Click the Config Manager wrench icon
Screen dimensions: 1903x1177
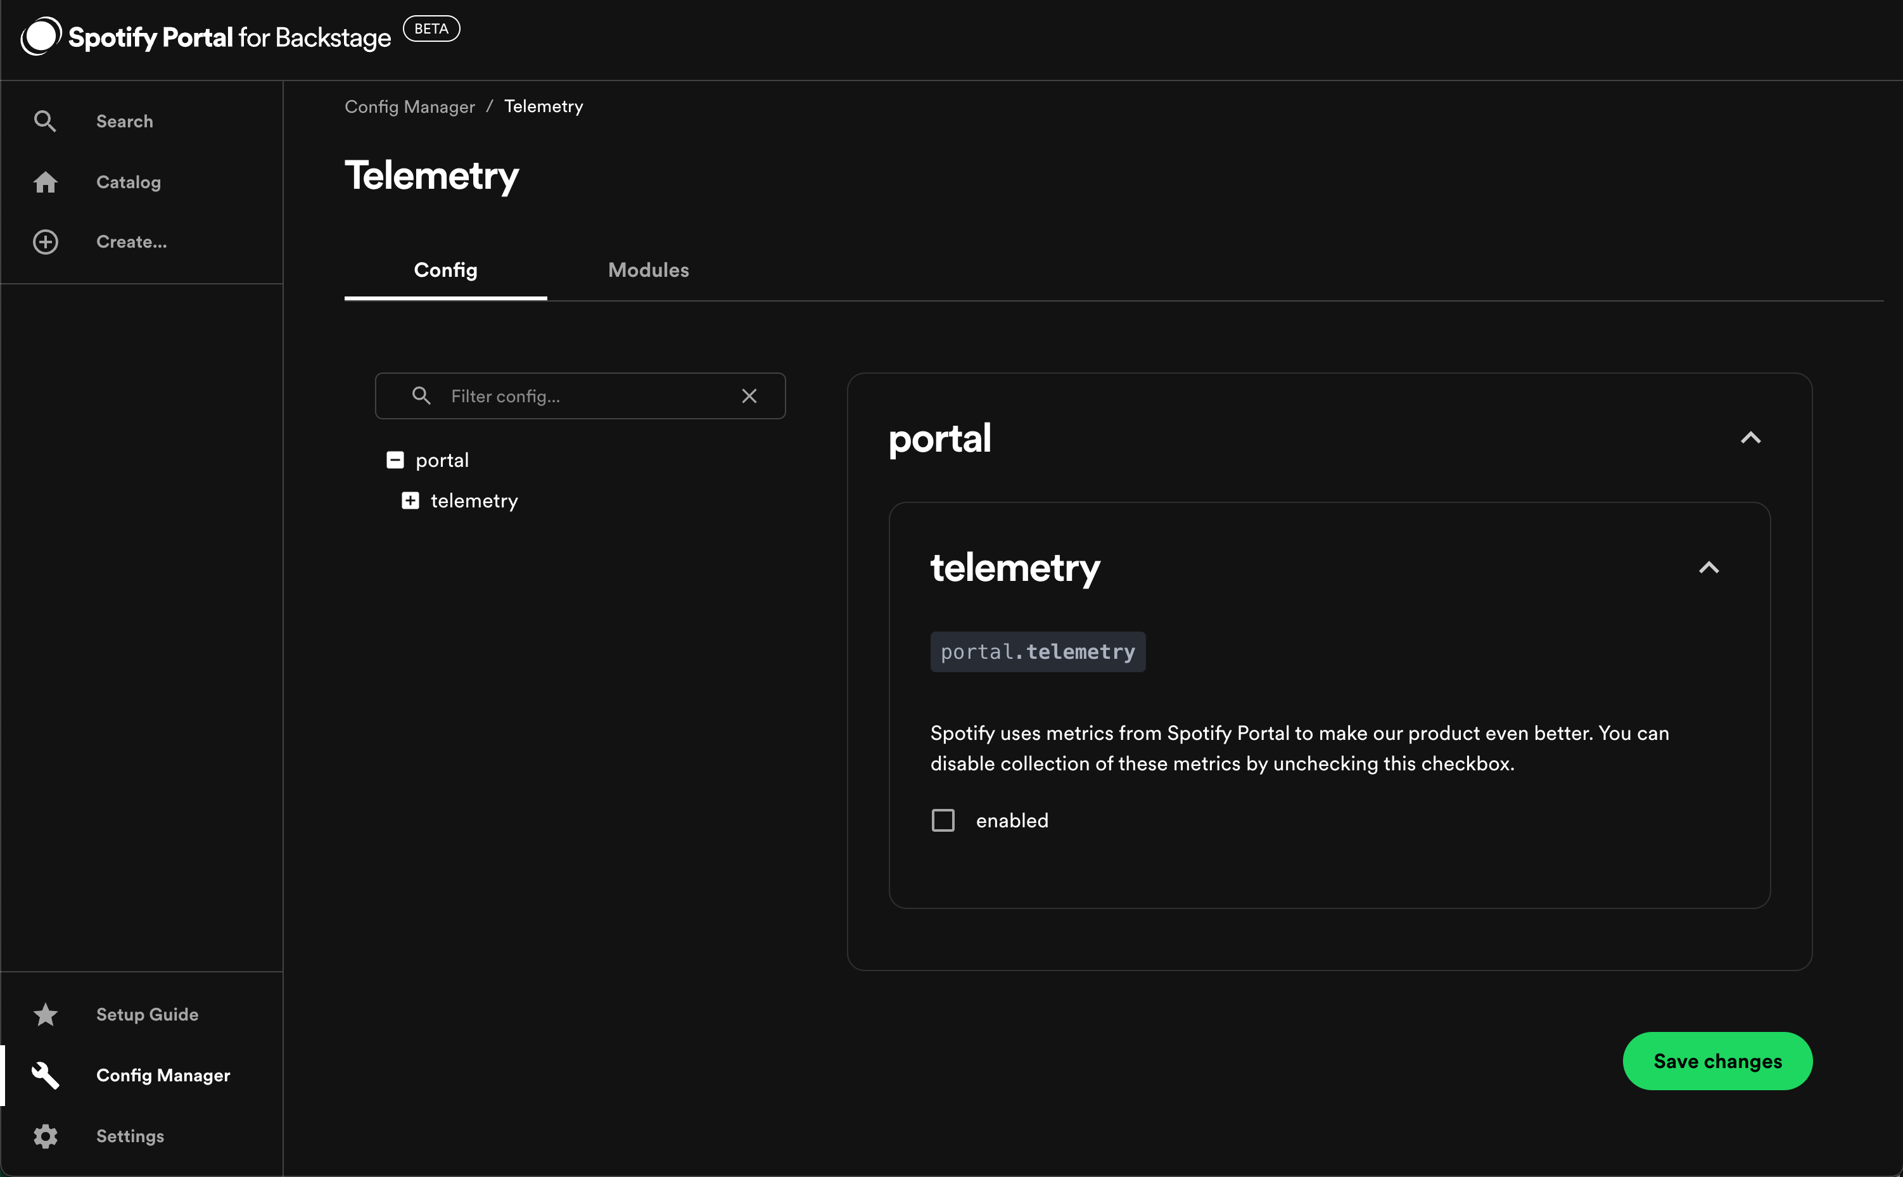coord(45,1075)
